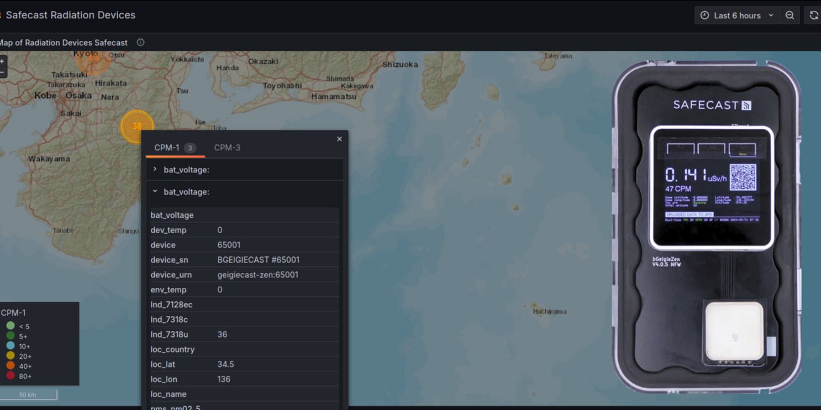Click the device_sn value 'BGEIGIECAST #65001'

click(259, 260)
